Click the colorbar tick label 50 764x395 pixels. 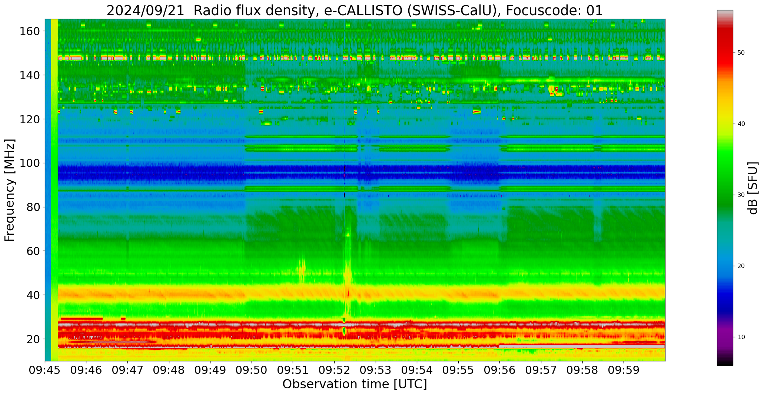(x=741, y=53)
